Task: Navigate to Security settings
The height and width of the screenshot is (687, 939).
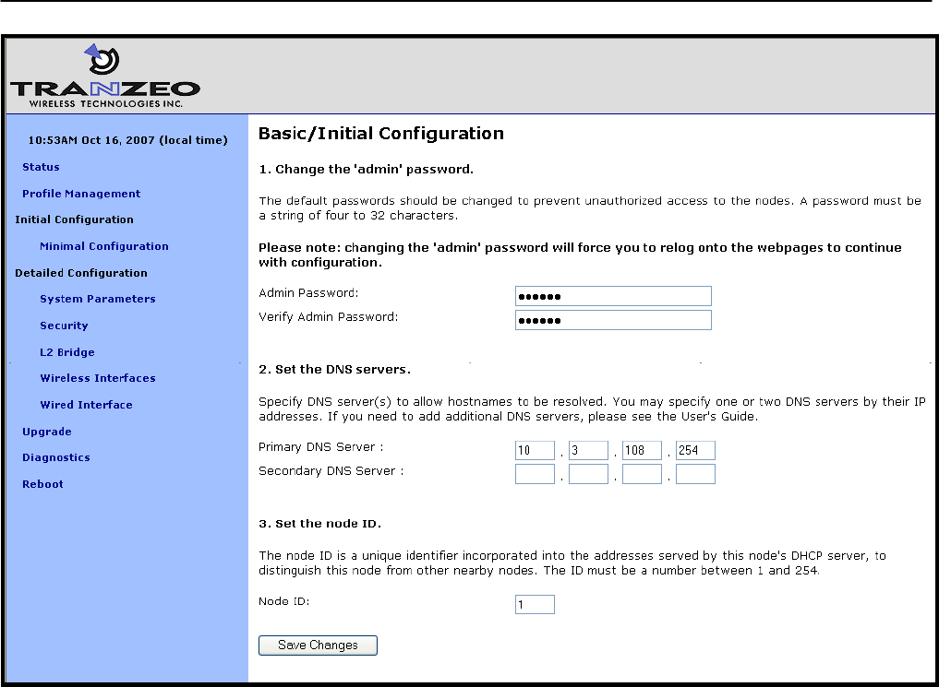Action: (x=64, y=326)
